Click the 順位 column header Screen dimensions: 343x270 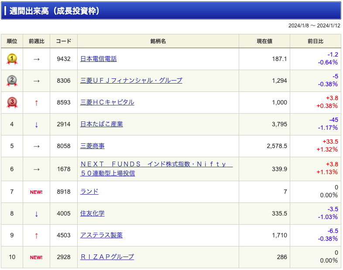pyautogui.click(x=12, y=41)
